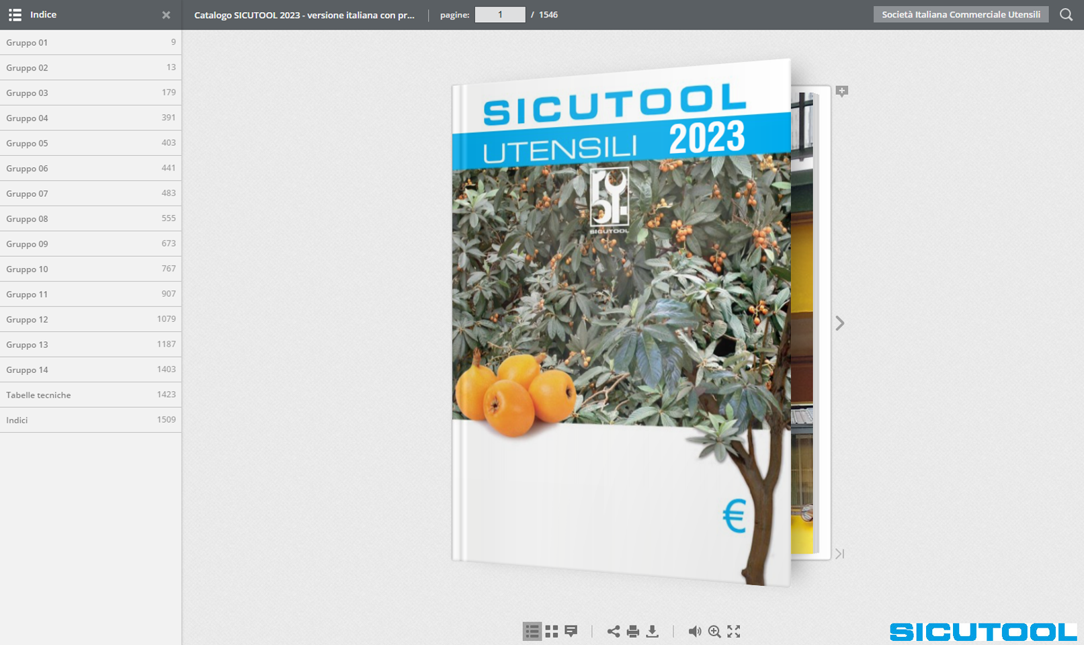
Task: Mute the page-flip sound
Action: [695, 632]
